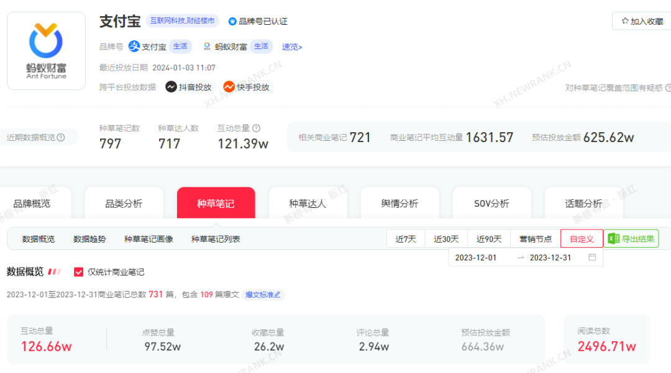Click the 预估投放金额 value 664.36w
671x373 pixels.
pos(482,346)
